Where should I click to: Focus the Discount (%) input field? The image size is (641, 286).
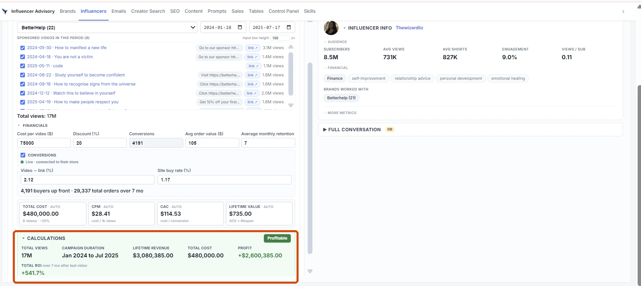100,143
